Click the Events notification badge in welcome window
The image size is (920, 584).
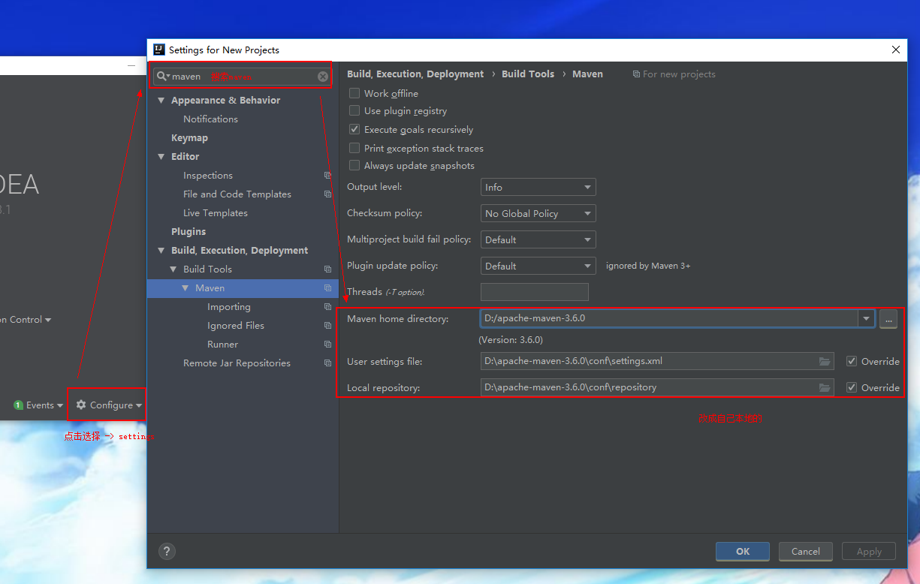click(18, 405)
